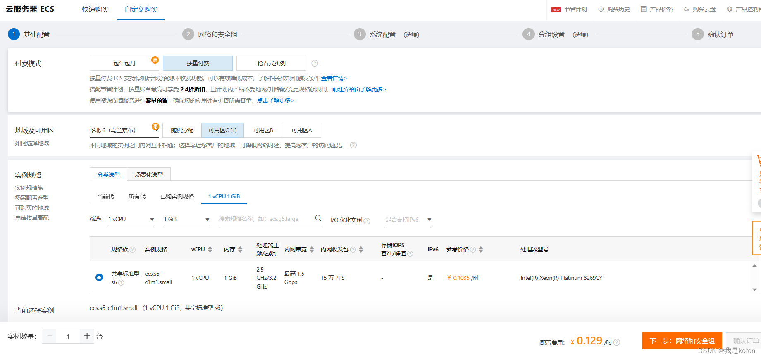Screen dimensions: 761x358
Task: Click the help icon next to 规格族 header
Action: click(x=133, y=250)
